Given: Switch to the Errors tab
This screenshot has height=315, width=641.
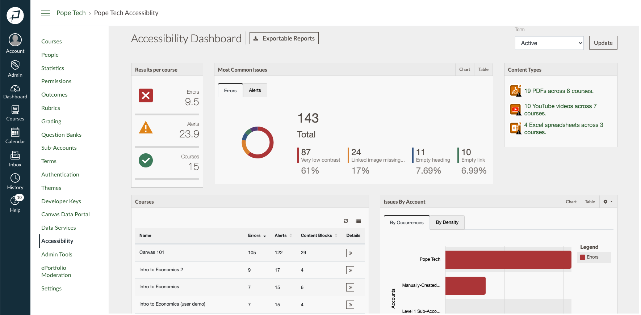Looking at the screenshot, I should (230, 90).
